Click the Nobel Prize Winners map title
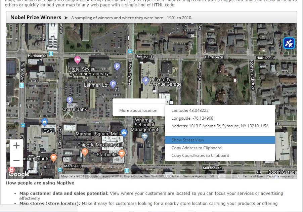 [36, 17]
